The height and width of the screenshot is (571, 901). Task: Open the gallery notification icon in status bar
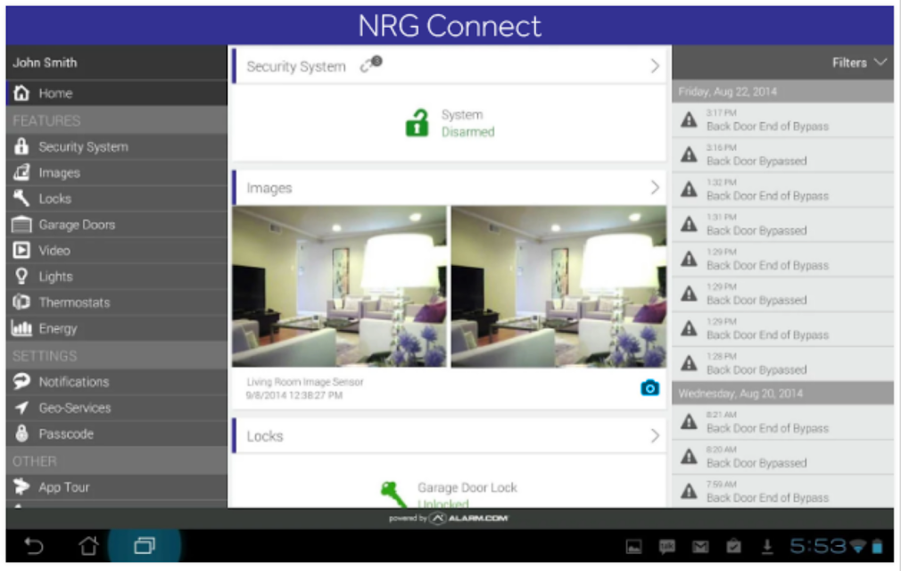pos(633,546)
